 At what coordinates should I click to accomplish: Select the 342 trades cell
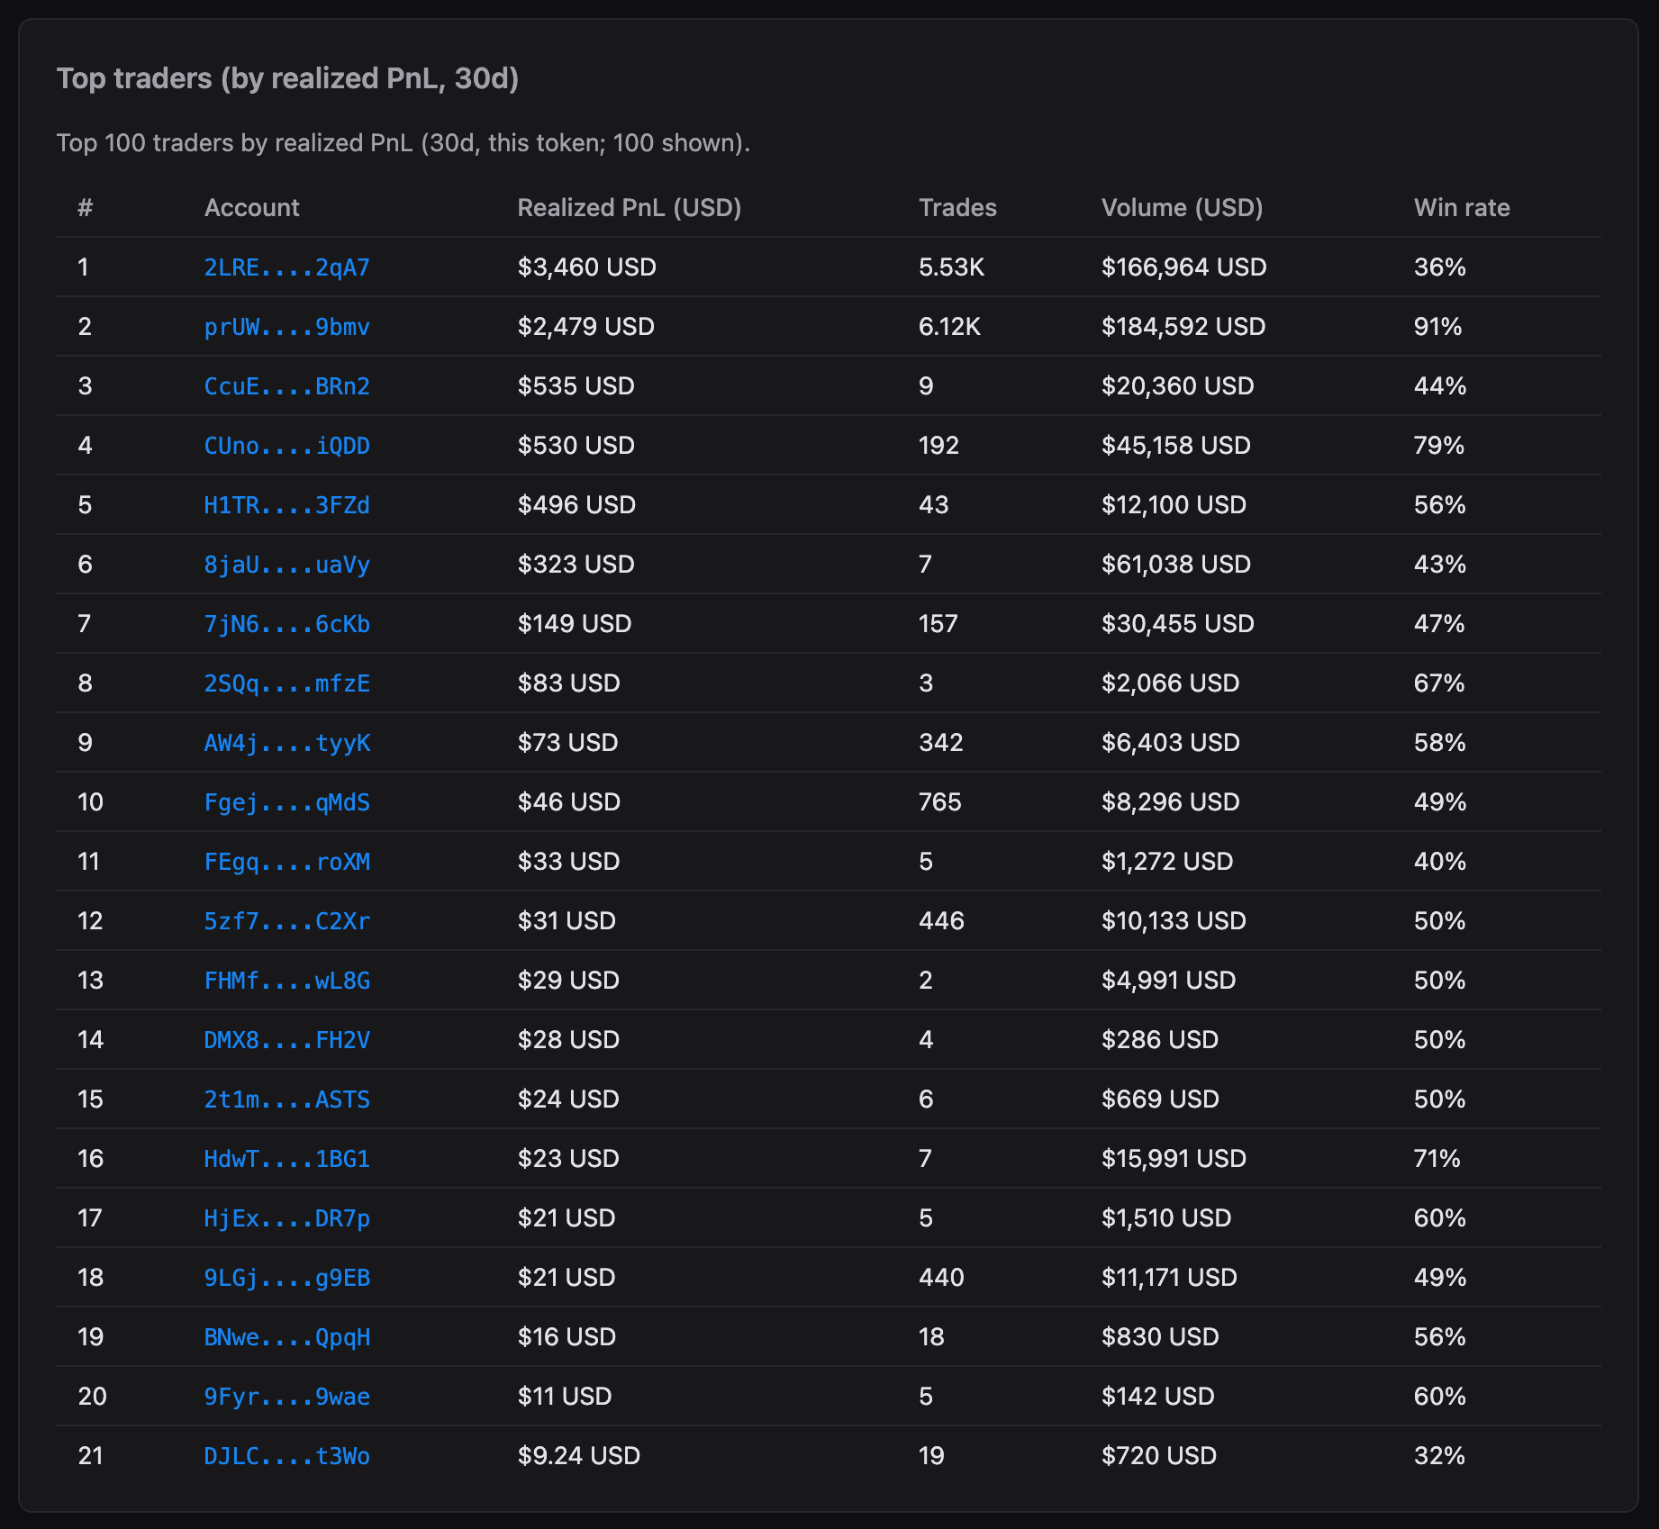tap(941, 743)
